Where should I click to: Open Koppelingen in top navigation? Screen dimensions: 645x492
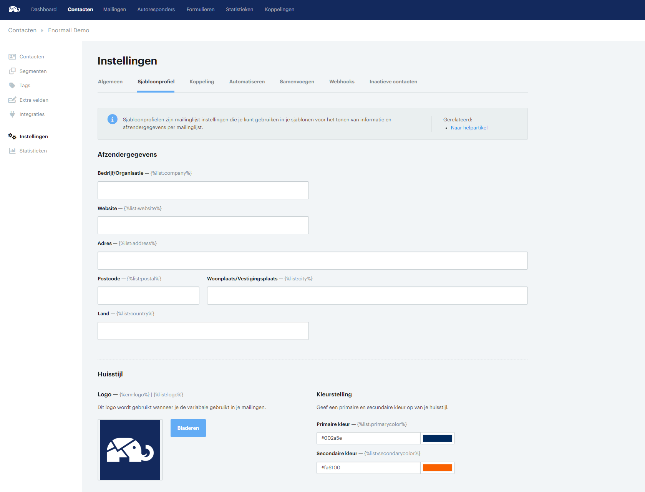[280, 9]
